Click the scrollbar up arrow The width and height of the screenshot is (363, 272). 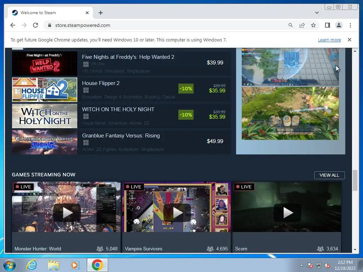click(x=355, y=51)
